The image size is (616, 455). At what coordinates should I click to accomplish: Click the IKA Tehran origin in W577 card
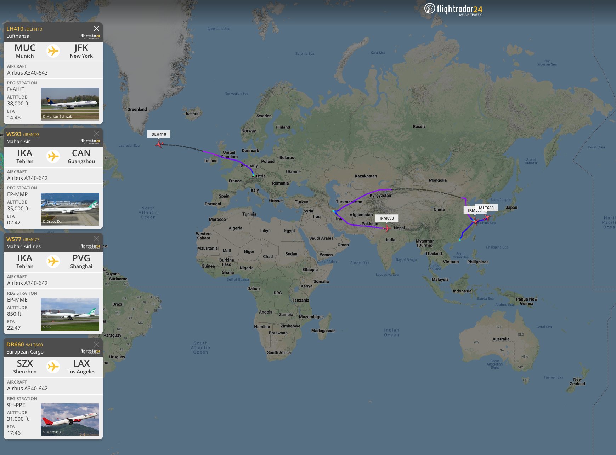point(25,261)
